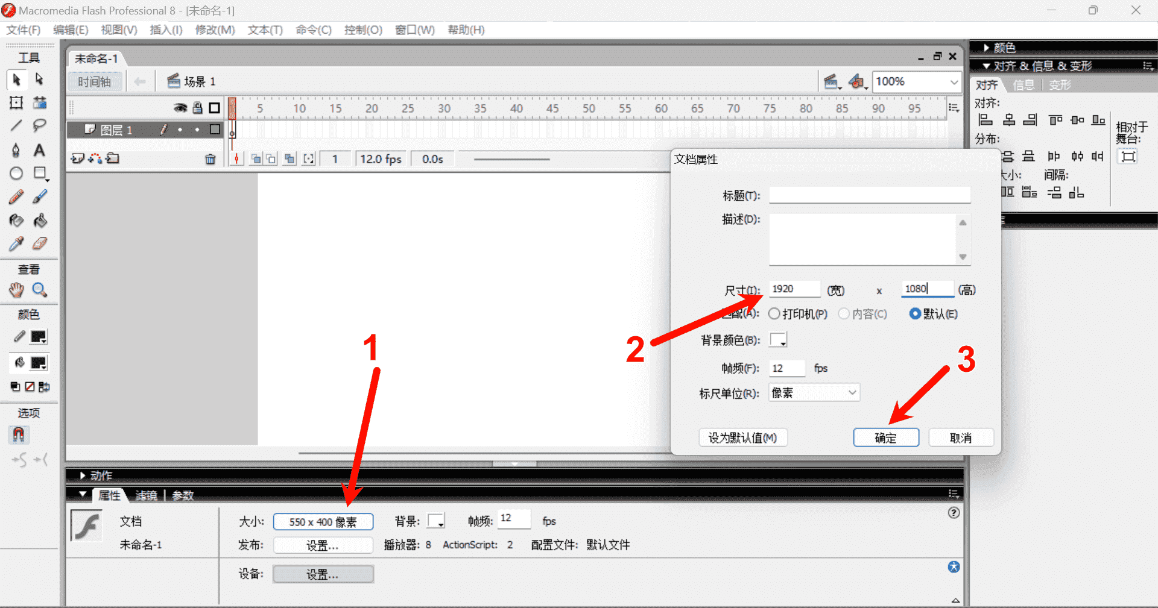Click the OK button in Document Properties
This screenshot has height=608, width=1158.
point(885,437)
